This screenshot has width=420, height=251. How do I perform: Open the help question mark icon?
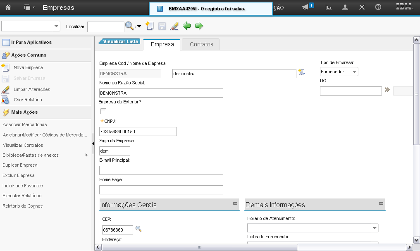click(x=378, y=7)
